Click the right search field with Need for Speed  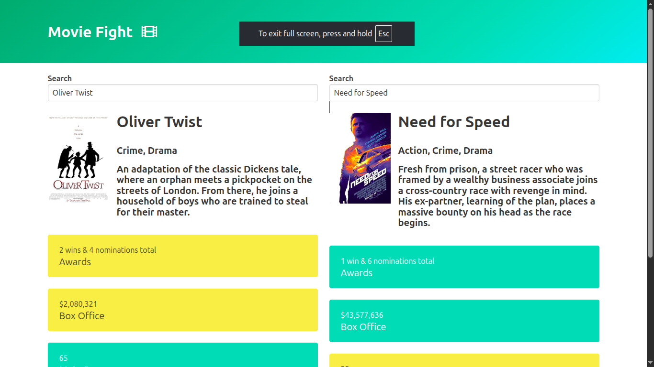click(x=464, y=93)
